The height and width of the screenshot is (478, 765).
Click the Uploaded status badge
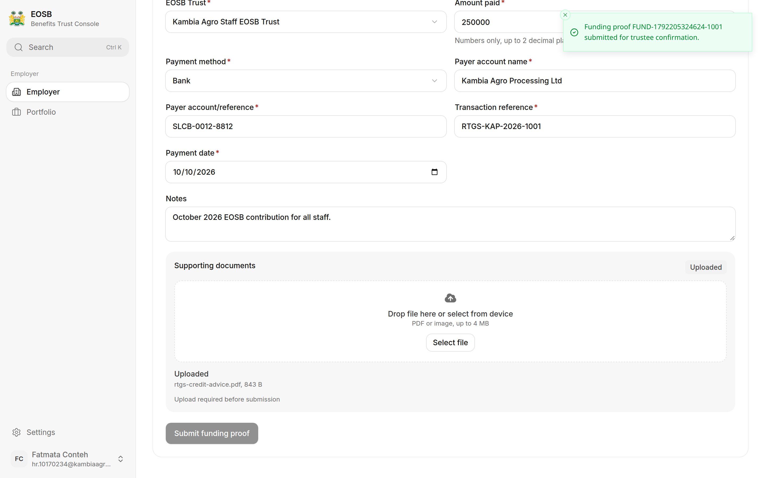705,267
